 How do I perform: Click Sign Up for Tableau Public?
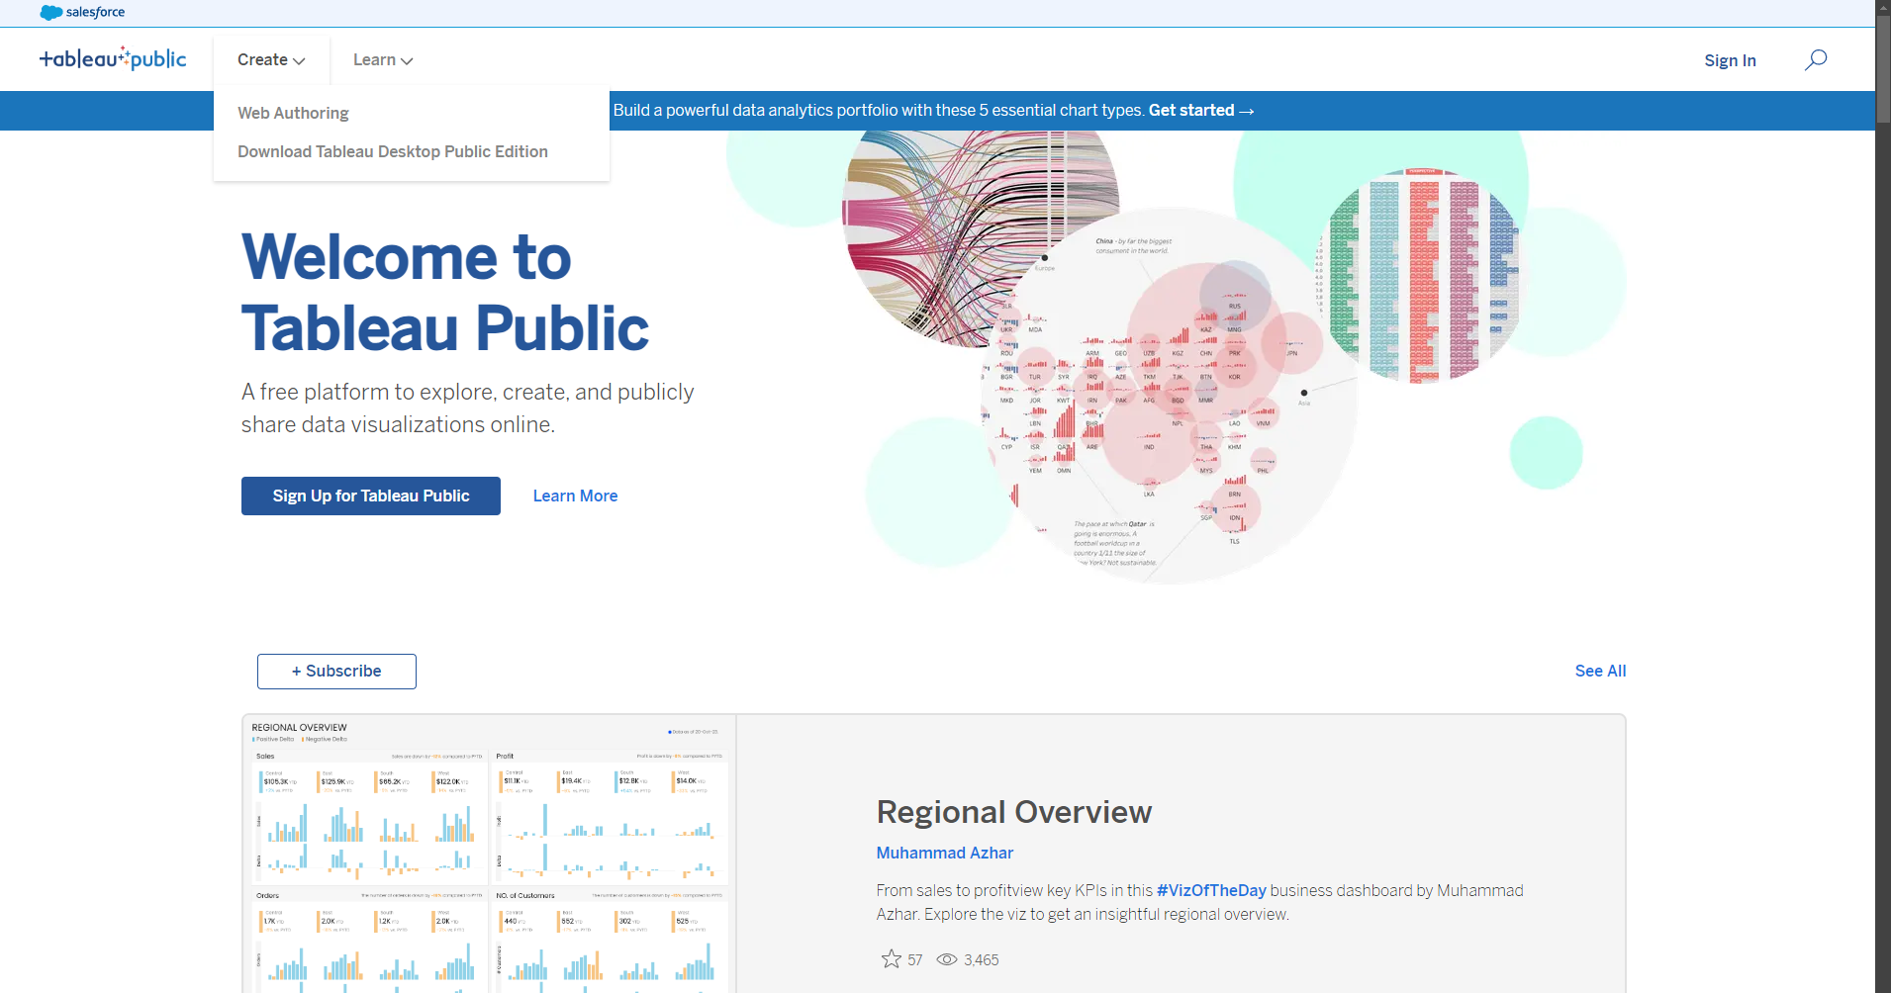click(370, 496)
